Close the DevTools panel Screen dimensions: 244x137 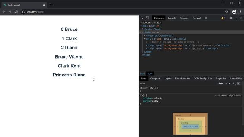[x=241, y=18]
